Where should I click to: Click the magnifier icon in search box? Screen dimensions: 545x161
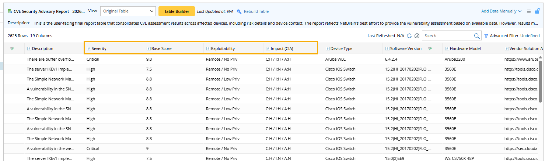477,36
